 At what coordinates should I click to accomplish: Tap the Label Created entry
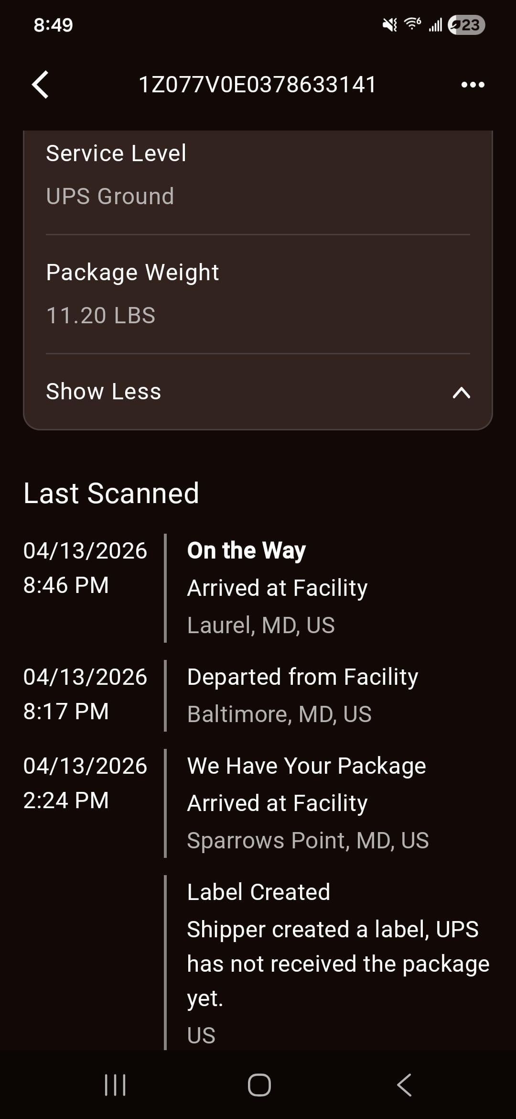point(258,892)
